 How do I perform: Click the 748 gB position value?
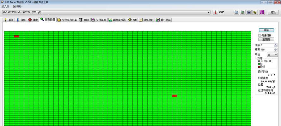(271, 87)
